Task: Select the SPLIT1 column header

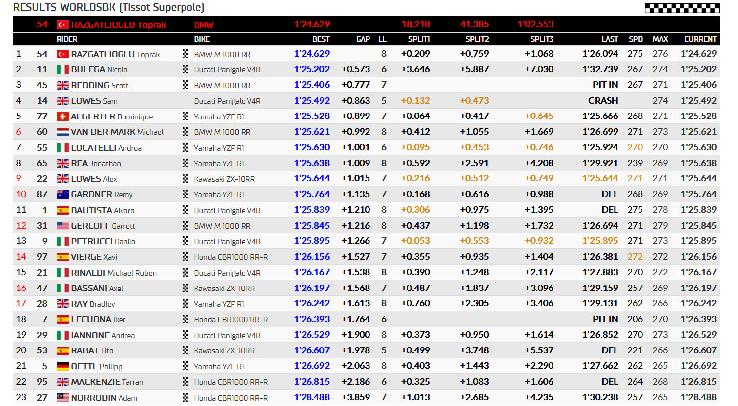Action: coord(419,39)
